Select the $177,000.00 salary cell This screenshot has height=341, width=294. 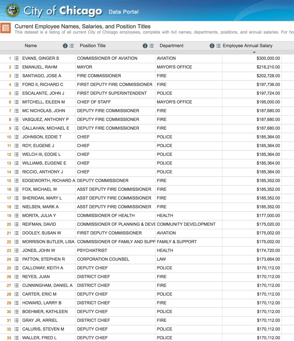pos(252,216)
